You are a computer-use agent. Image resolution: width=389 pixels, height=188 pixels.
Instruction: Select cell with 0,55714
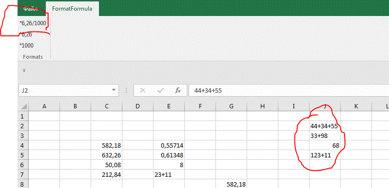(169, 145)
